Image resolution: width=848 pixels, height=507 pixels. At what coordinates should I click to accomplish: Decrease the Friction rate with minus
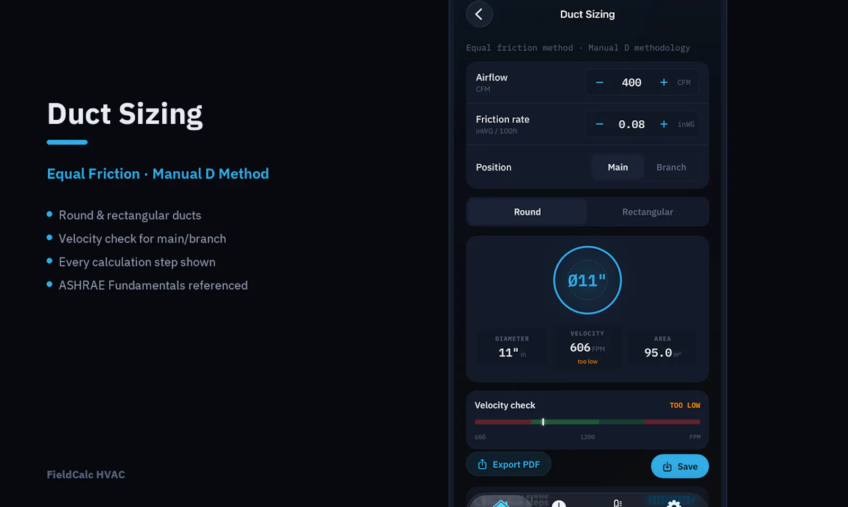pyautogui.click(x=599, y=124)
